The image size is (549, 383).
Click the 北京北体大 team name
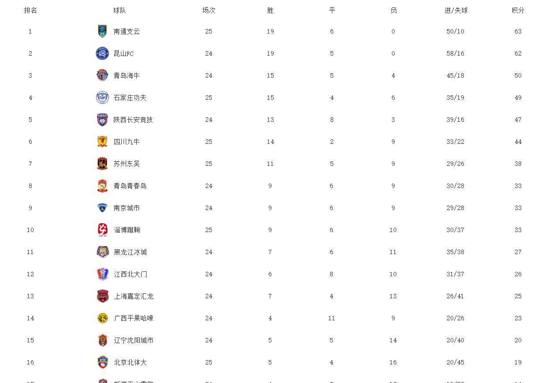pos(130,362)
